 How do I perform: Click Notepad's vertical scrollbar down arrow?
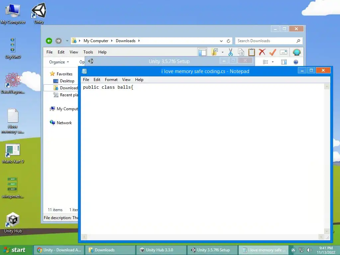(x=327, y=231)
